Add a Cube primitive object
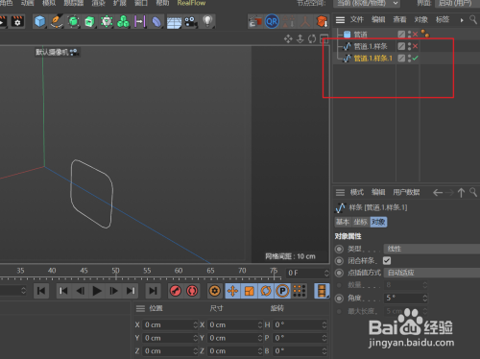 [40, 22]
